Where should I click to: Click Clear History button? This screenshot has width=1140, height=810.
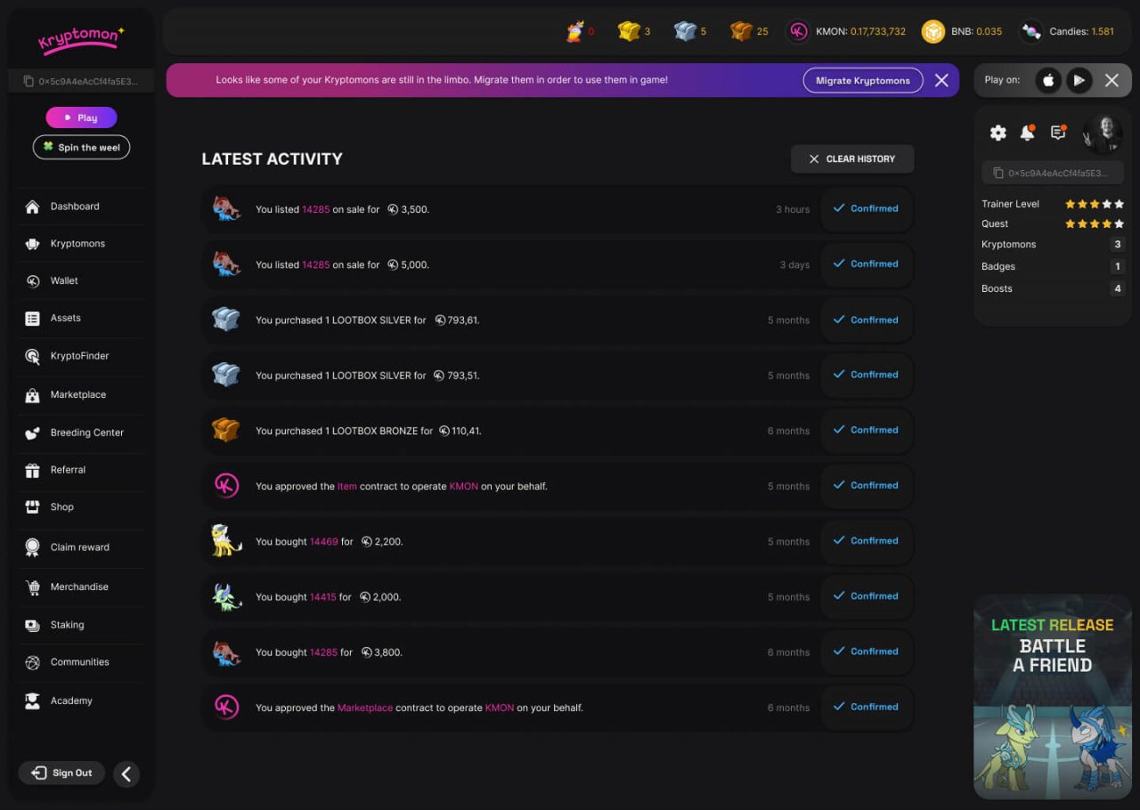point(852,159)
